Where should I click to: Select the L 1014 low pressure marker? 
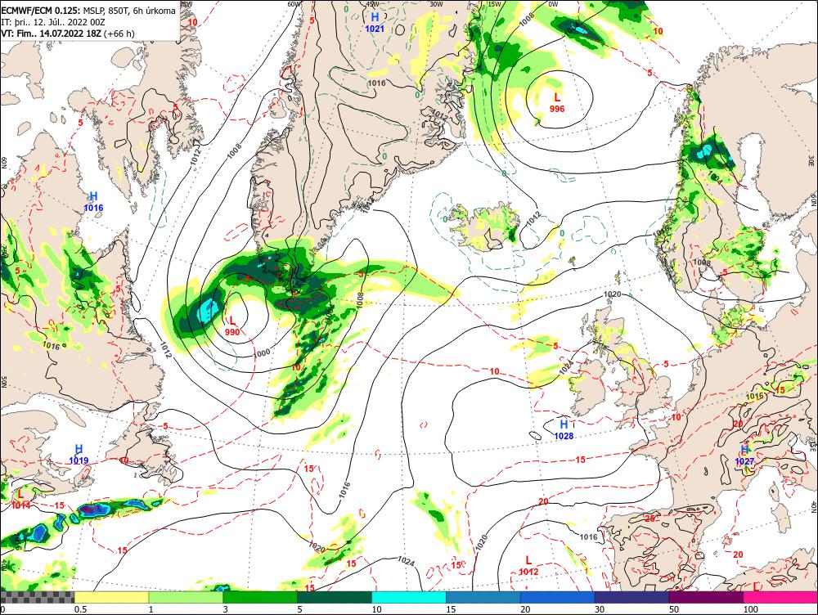pyautogui.click(x=21, y=499)
